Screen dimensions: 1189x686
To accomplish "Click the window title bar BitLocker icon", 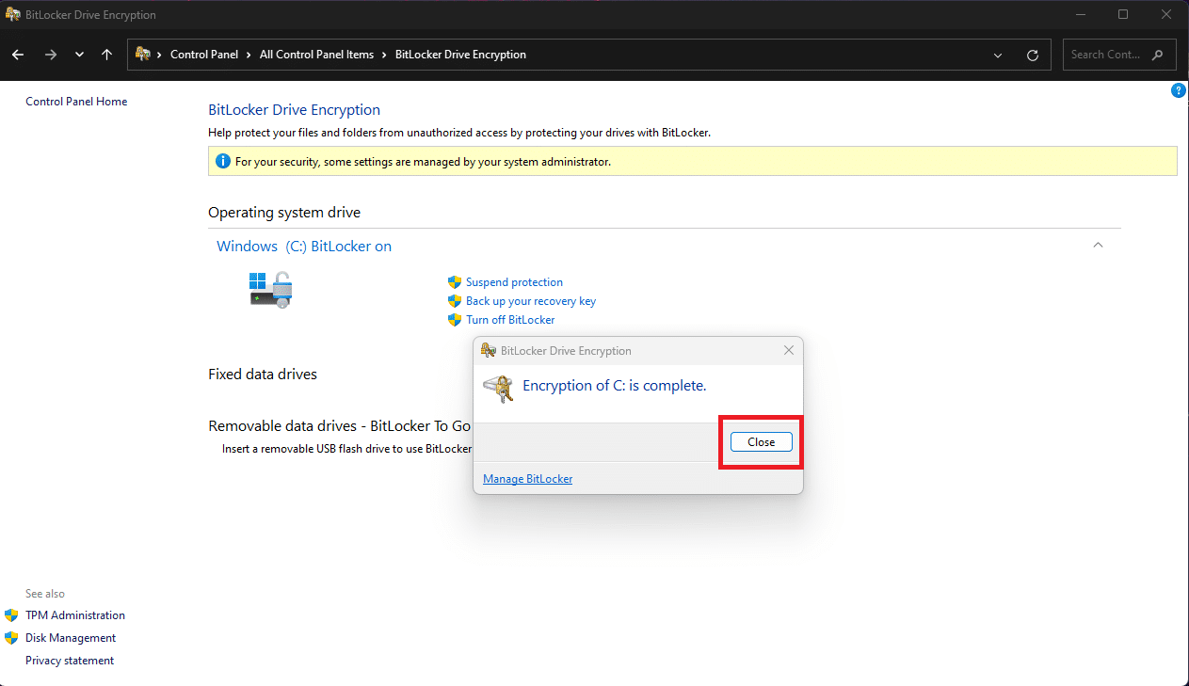I will coord(13,15).
